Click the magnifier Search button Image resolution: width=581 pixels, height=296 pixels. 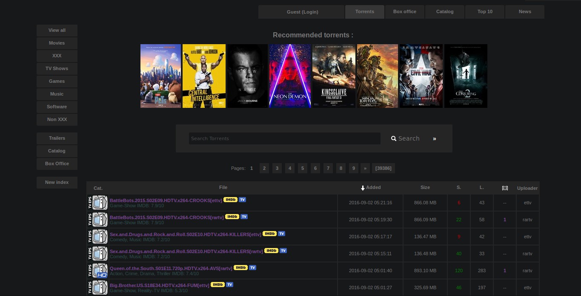point(405,138)
